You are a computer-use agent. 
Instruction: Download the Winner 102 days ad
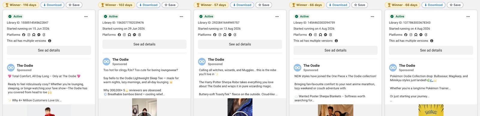coord(148,5)
